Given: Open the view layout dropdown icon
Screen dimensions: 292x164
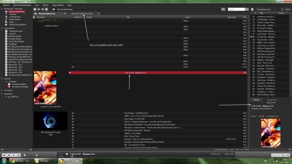Looking at the screenshot, I should (223, 9).
